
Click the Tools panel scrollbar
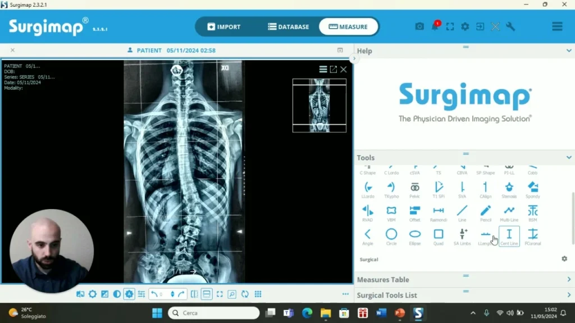click(x=573, y=218)
